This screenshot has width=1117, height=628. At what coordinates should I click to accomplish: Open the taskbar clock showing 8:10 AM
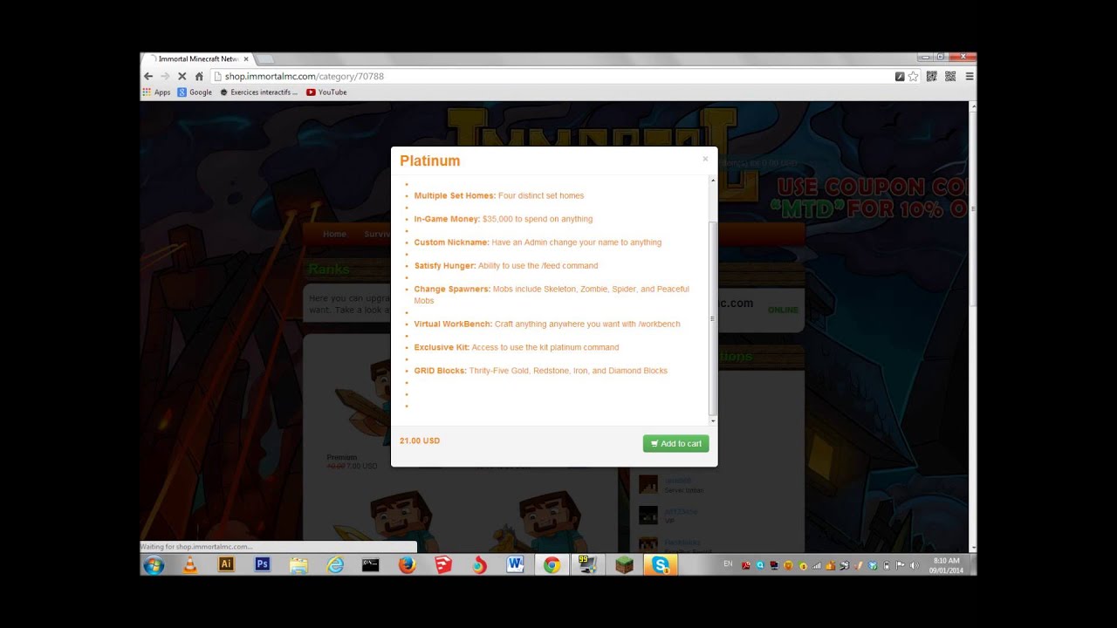tap(946, 565)
